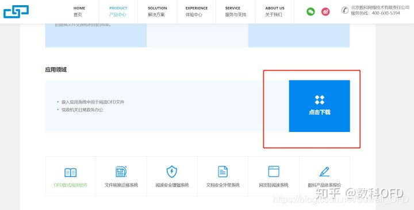Open ABOUT US 关于我们 menu item
414x210 pixels.
(x=275, y=11)
